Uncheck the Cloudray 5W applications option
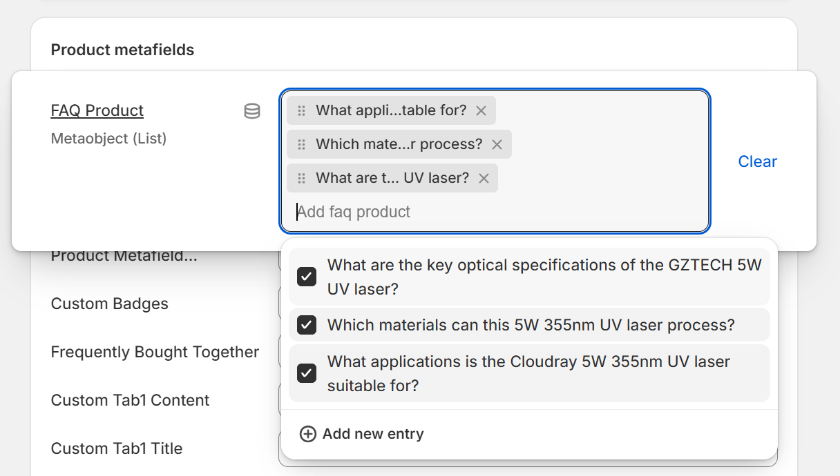Viewport: 840px width, 476px height. coord(307,373)
